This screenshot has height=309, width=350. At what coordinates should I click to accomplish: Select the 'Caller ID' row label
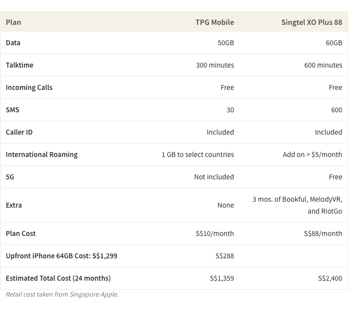click(x=19, y=132)
